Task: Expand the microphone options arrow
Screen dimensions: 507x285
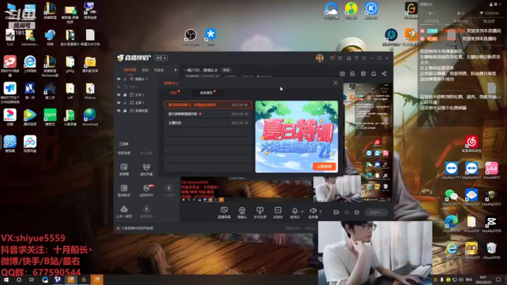Action: click(302, 212)
